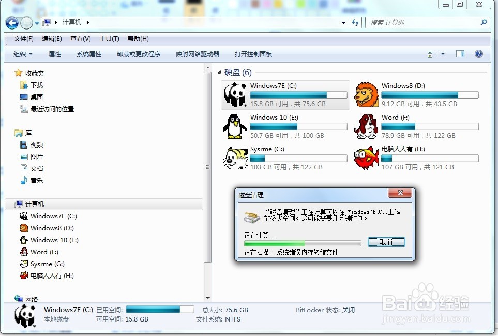Click the Windows 10 (E:) capacity bar
This screenshot has width=498, height=336.
pos(298,126)
